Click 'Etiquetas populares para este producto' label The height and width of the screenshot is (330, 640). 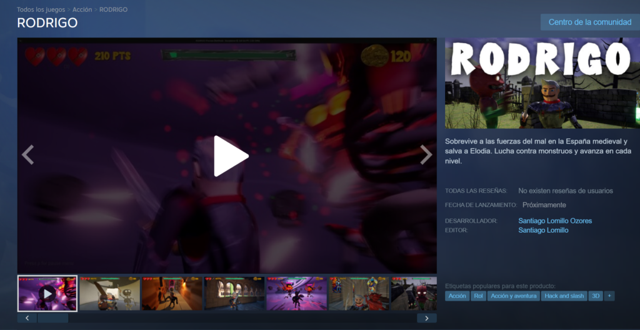[501, 286]
